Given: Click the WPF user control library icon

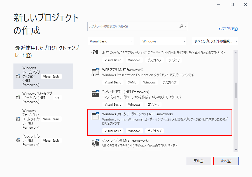Looking at the screenshot, I should (95, 52).
